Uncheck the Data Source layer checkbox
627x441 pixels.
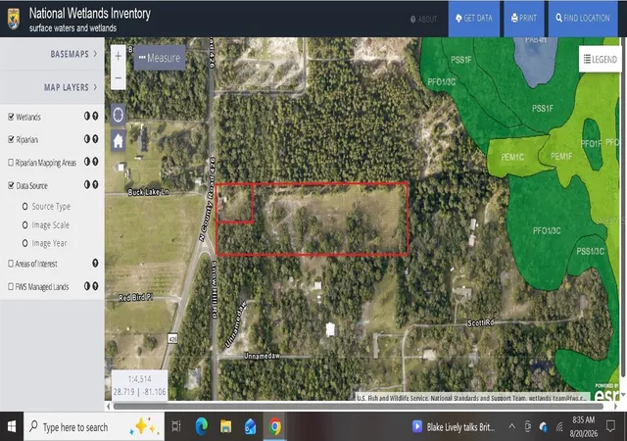[11, 185]
